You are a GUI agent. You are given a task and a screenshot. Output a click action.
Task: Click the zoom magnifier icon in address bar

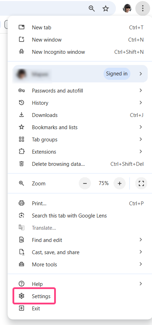point(92,8)
